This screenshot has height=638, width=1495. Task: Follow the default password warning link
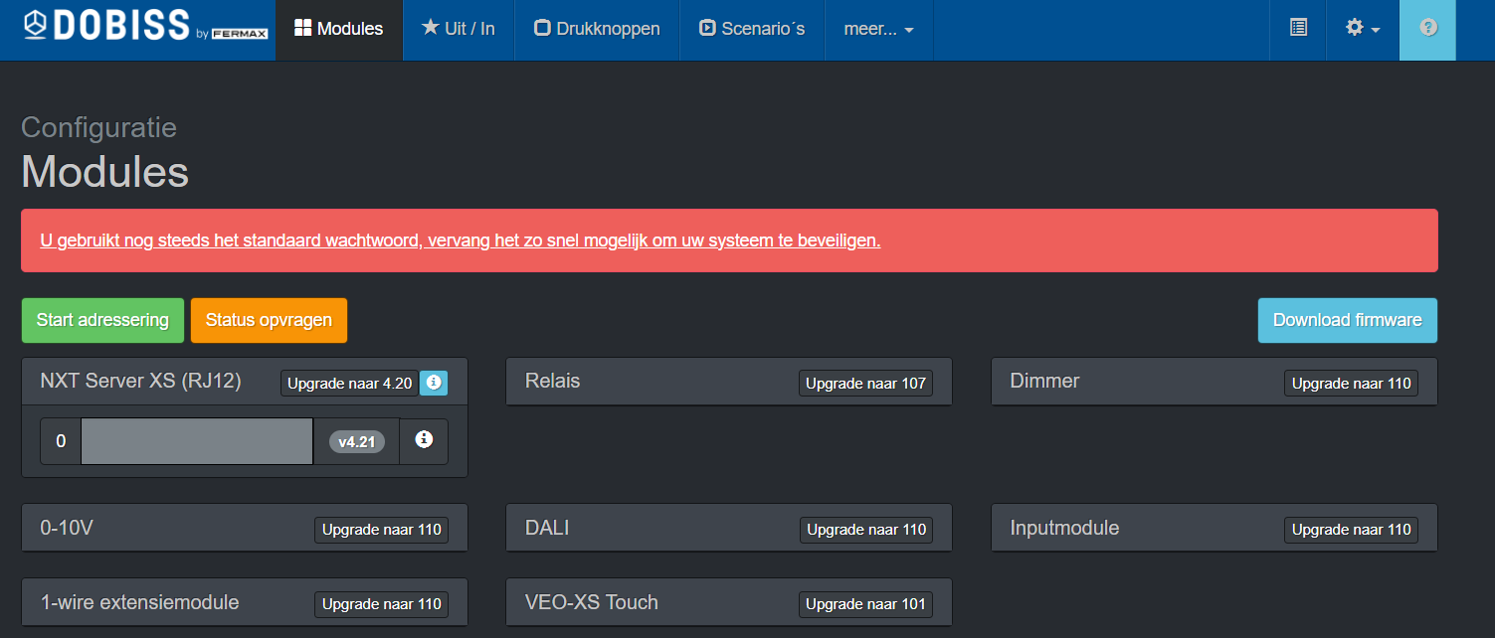click(x=460, y=240)
